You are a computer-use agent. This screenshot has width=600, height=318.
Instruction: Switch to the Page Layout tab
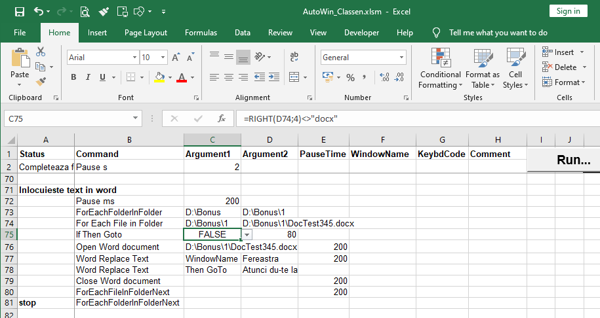146,33
